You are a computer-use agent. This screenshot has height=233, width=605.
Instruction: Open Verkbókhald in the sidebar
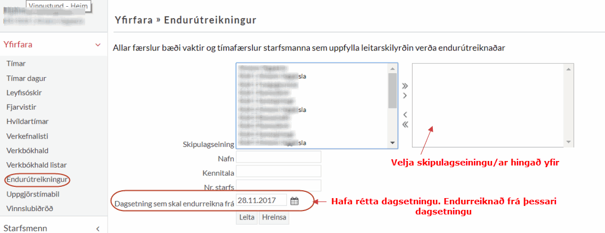pos(27,150)
